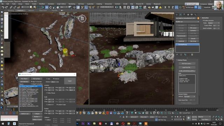Open the Modify command panel tab
This screenshot has height=126, width=224.
(x=181, y=15)
